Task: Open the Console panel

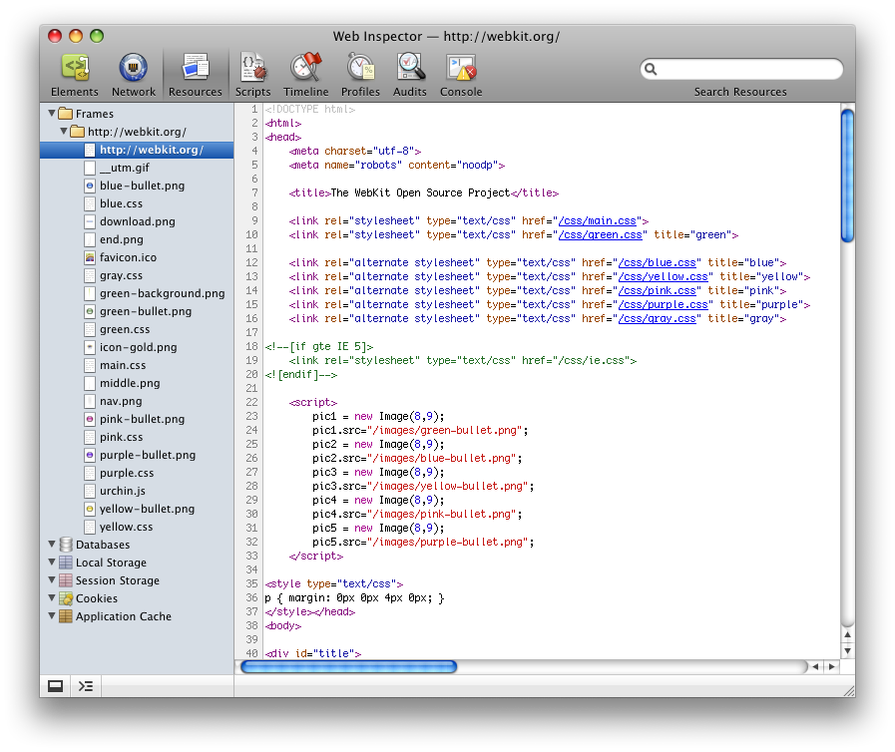Action: tap(461, 75)
